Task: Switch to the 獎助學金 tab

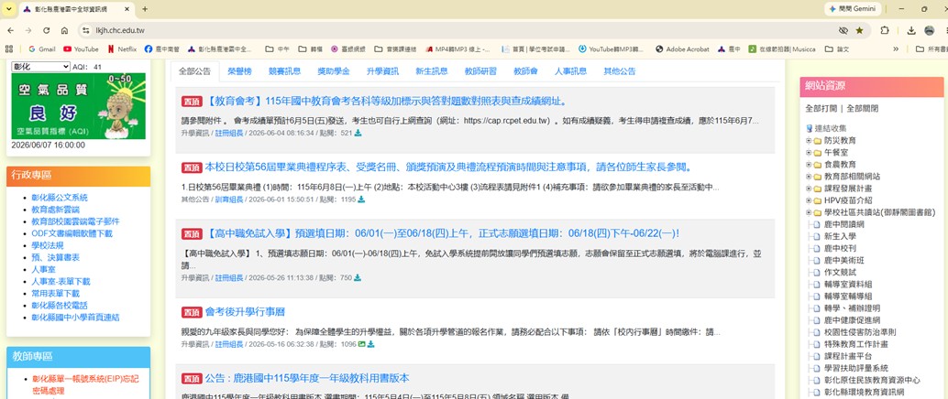Action: coord(334,71)
